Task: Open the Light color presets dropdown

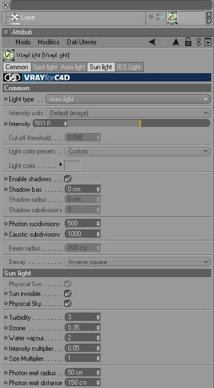Action: 138,151
